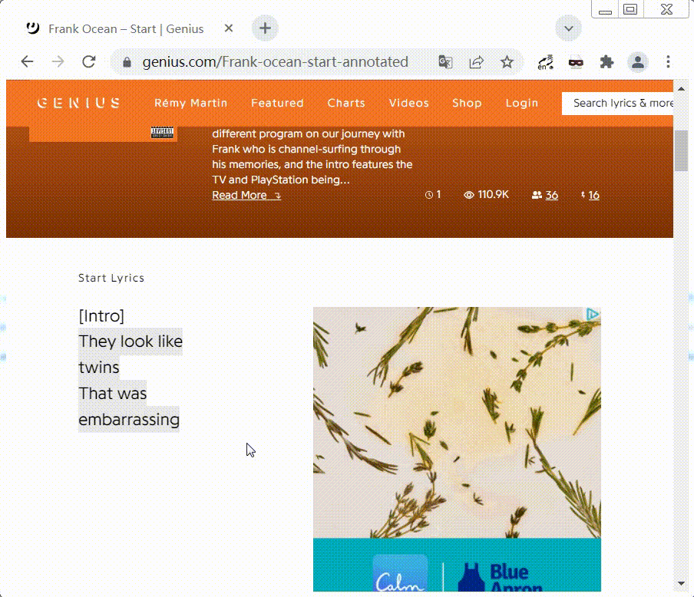Maximize the browser window

[630, 9]
